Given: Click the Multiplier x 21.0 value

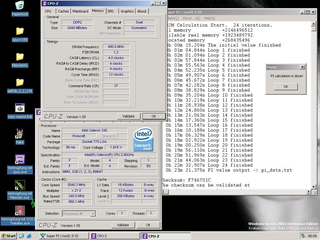Looking at the screenshot, I should [x=77, y=190].
